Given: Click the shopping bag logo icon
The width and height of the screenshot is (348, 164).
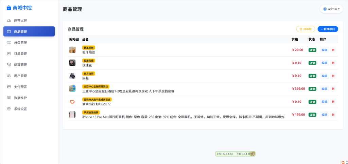Looking at the screenshot, I should [8, 8].
